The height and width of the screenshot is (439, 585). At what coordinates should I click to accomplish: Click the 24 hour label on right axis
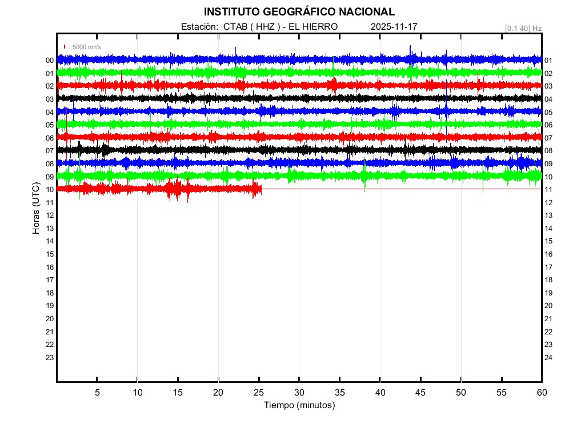[548, 358]
